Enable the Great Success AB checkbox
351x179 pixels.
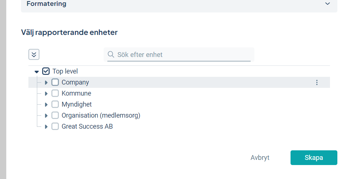coord(55,126)
